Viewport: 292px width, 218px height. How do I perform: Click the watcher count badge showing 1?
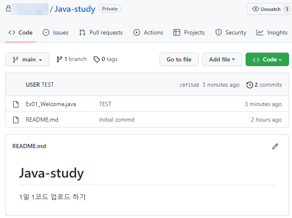287,9
